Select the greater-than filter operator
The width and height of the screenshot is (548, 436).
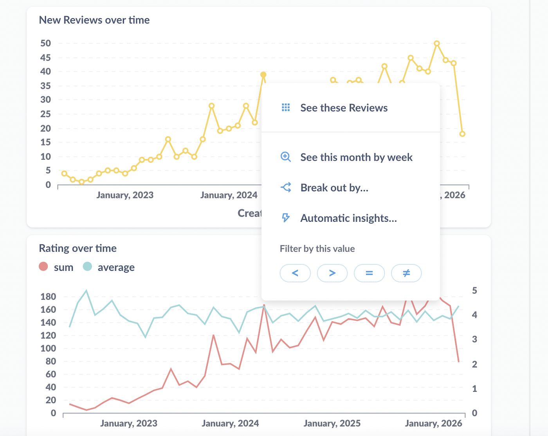[332, 273]
